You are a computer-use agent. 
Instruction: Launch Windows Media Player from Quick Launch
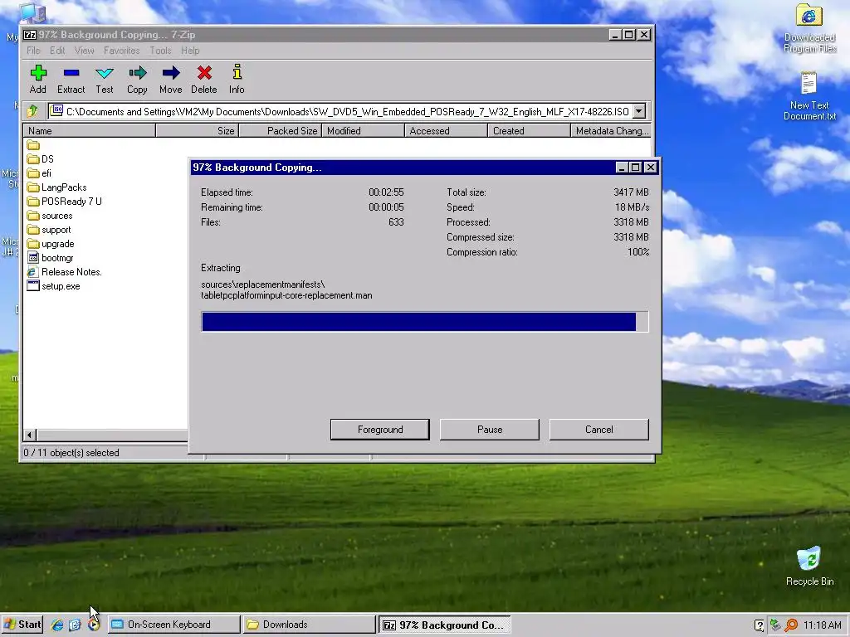pyautogui.click(x=94, y=625)
